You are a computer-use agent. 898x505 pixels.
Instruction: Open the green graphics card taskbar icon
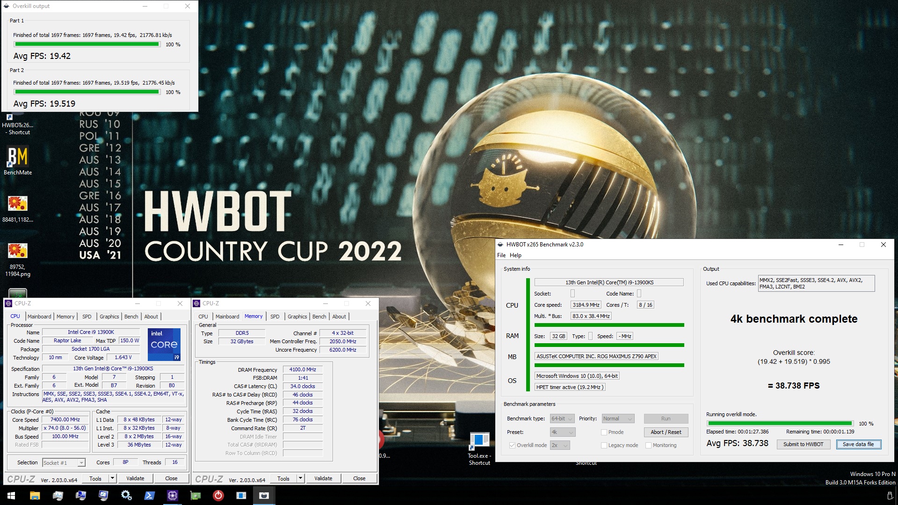click(195, 495)
